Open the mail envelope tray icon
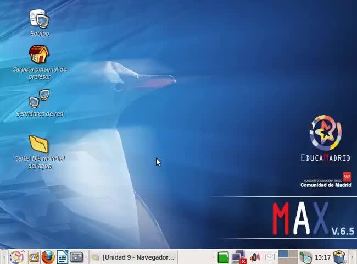The image size is (357, 264). tap(270, 257)
